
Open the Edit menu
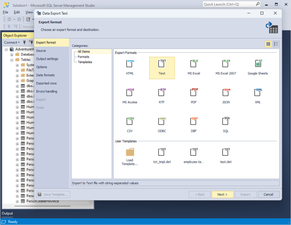coord(17,12)
